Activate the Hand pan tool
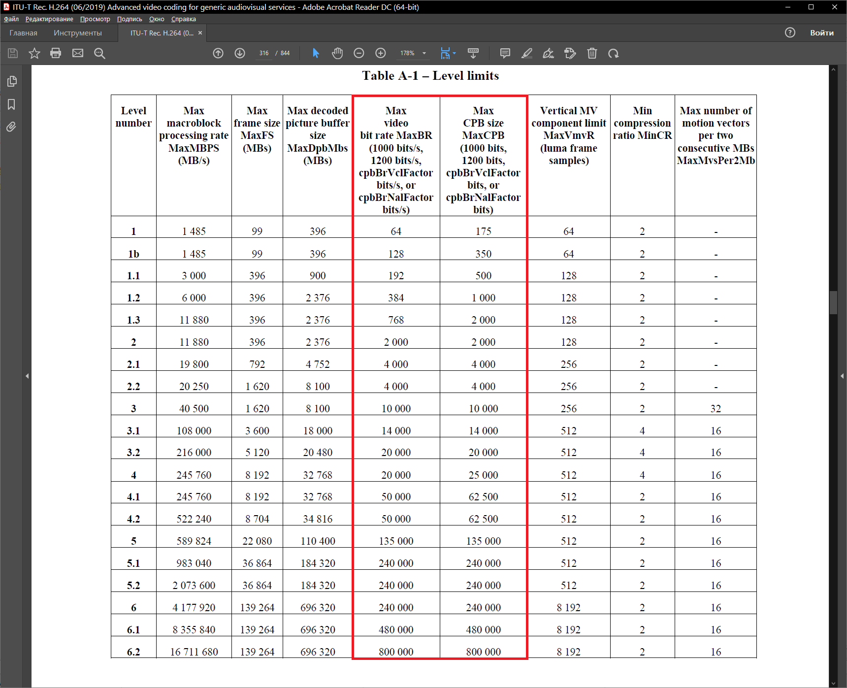Screen dimensions: 847x688 [337, 53]
